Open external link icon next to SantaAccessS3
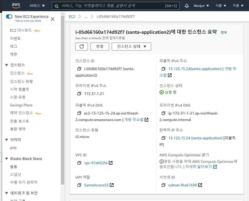Viewport: 249px width, 201px height. pyautogui.click(x=112, y=185)
